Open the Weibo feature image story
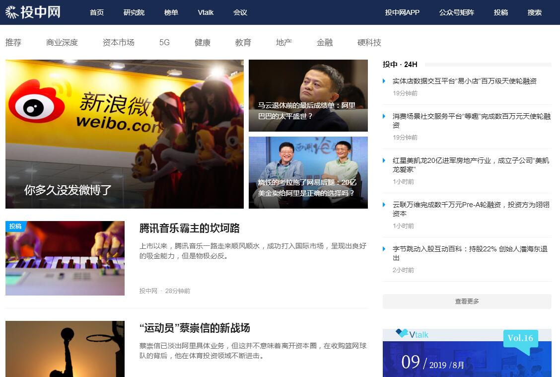This screenshot has width=560, height=377. (124, 134)
